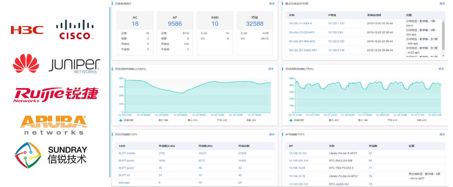Click the IP地址 column header

pyautogui.click(x=332, y=15)
